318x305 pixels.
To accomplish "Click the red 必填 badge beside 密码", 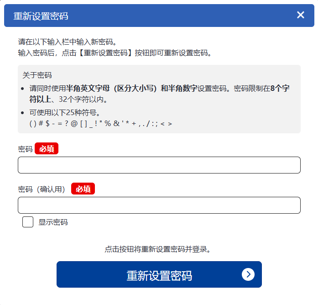I will [47, 149].
